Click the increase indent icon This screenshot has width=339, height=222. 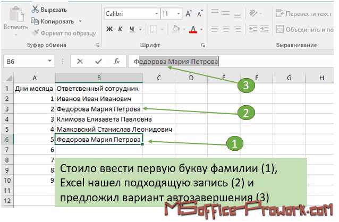pyautogui.click(x=264, y=29)
